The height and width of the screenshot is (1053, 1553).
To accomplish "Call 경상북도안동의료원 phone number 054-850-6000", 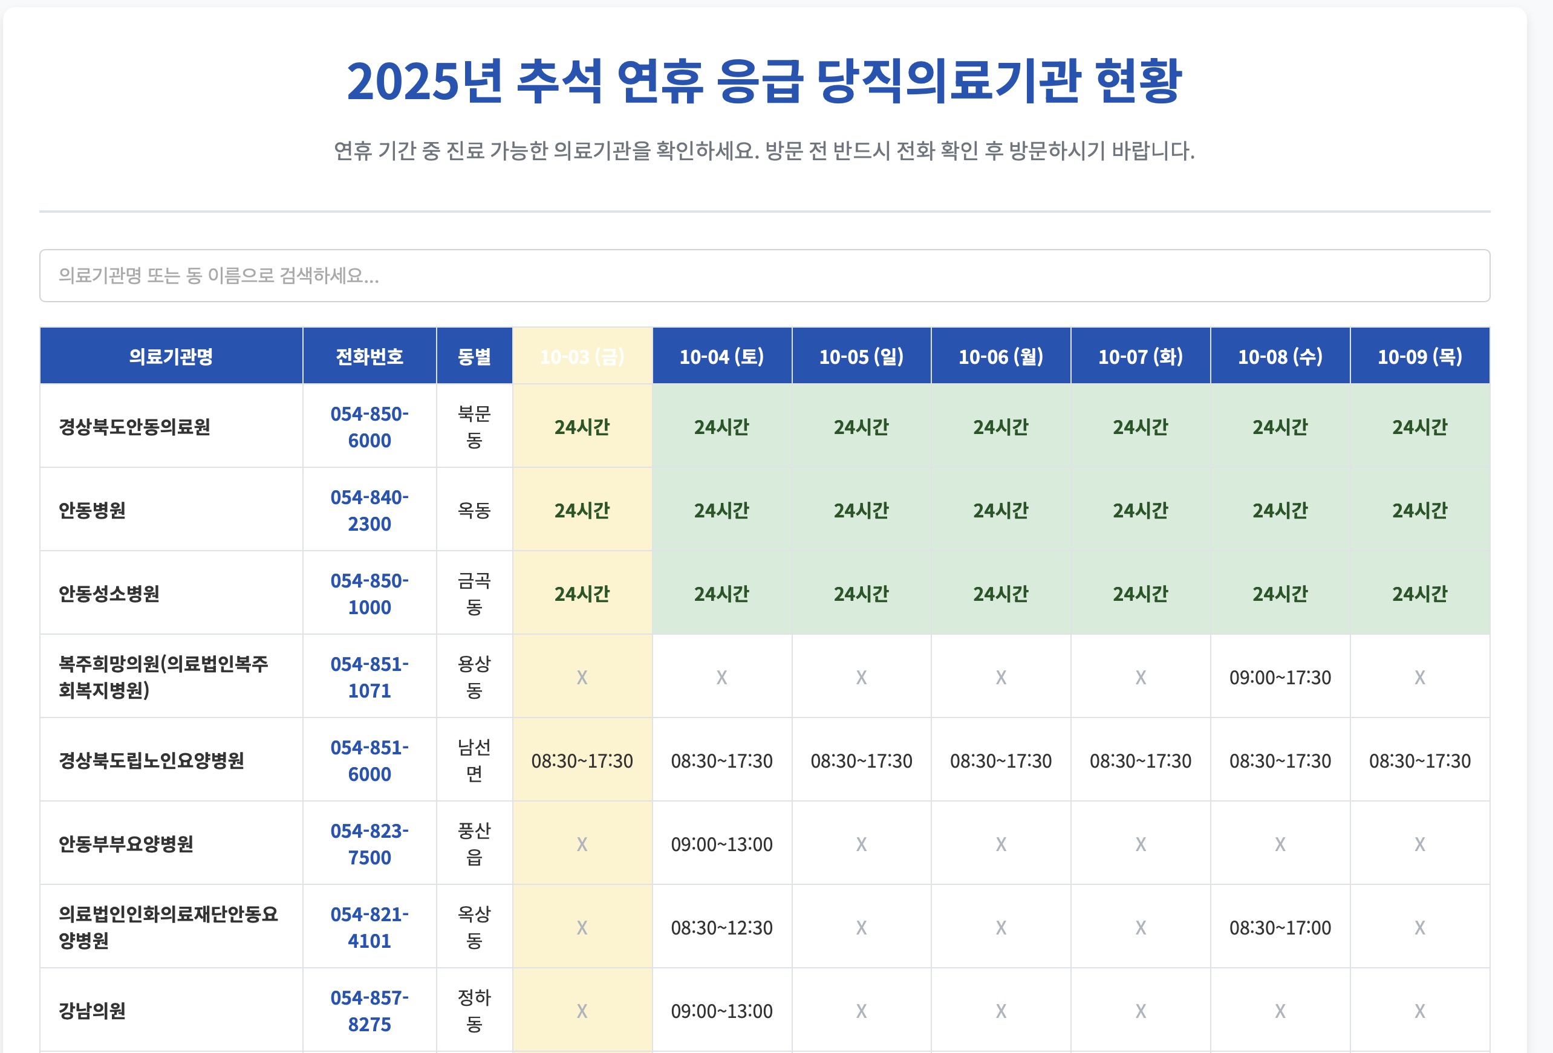I will click(x=369, y=427).
